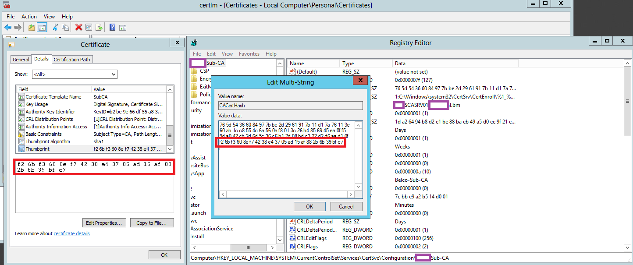Toggle Show/Hide Console Tree toolbar icon

click(x=42, y=28)
